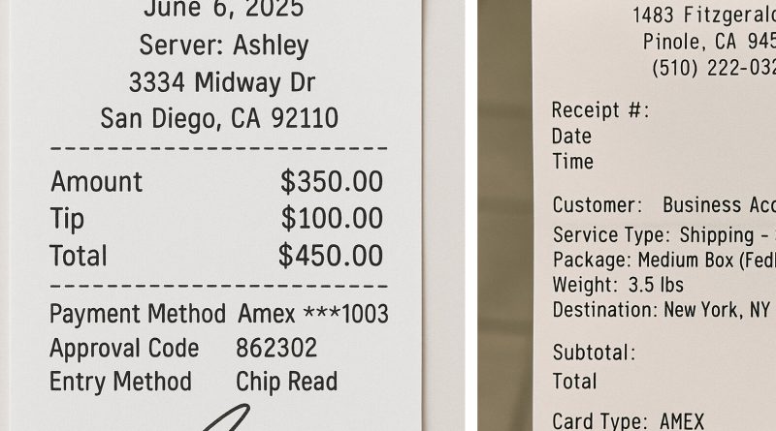Click the signature scribble on left receipt
The width and height of the screenshot is (776, 431).
227,417
